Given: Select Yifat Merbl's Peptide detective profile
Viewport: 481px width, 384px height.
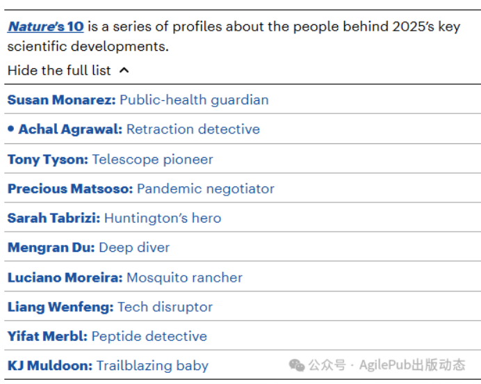Looking at the screenshot, I should click(x=107, y=336).
